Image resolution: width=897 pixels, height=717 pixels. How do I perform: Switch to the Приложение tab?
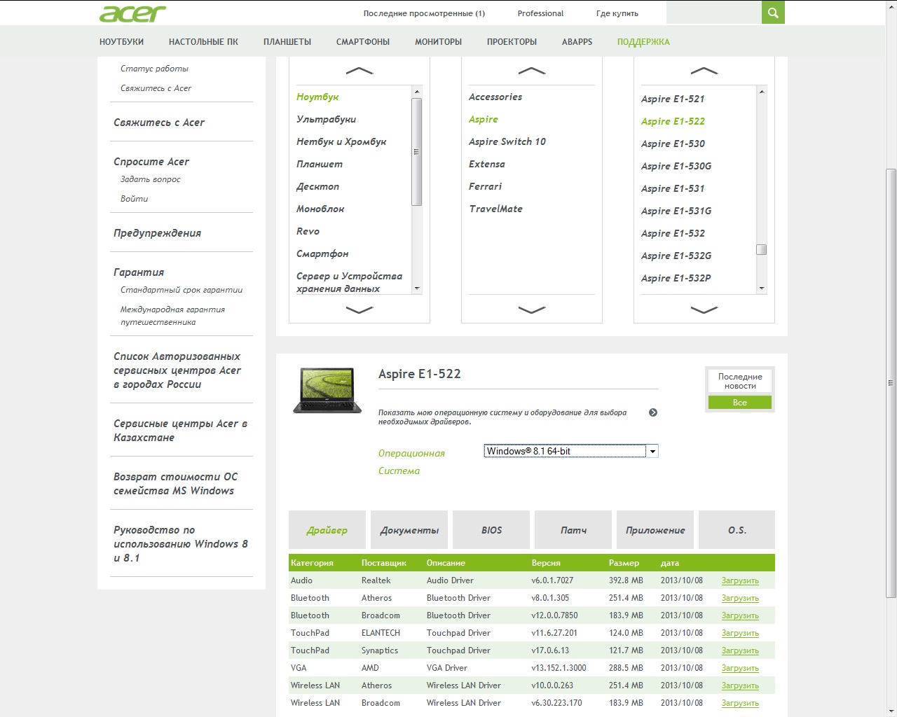(655, 530)
